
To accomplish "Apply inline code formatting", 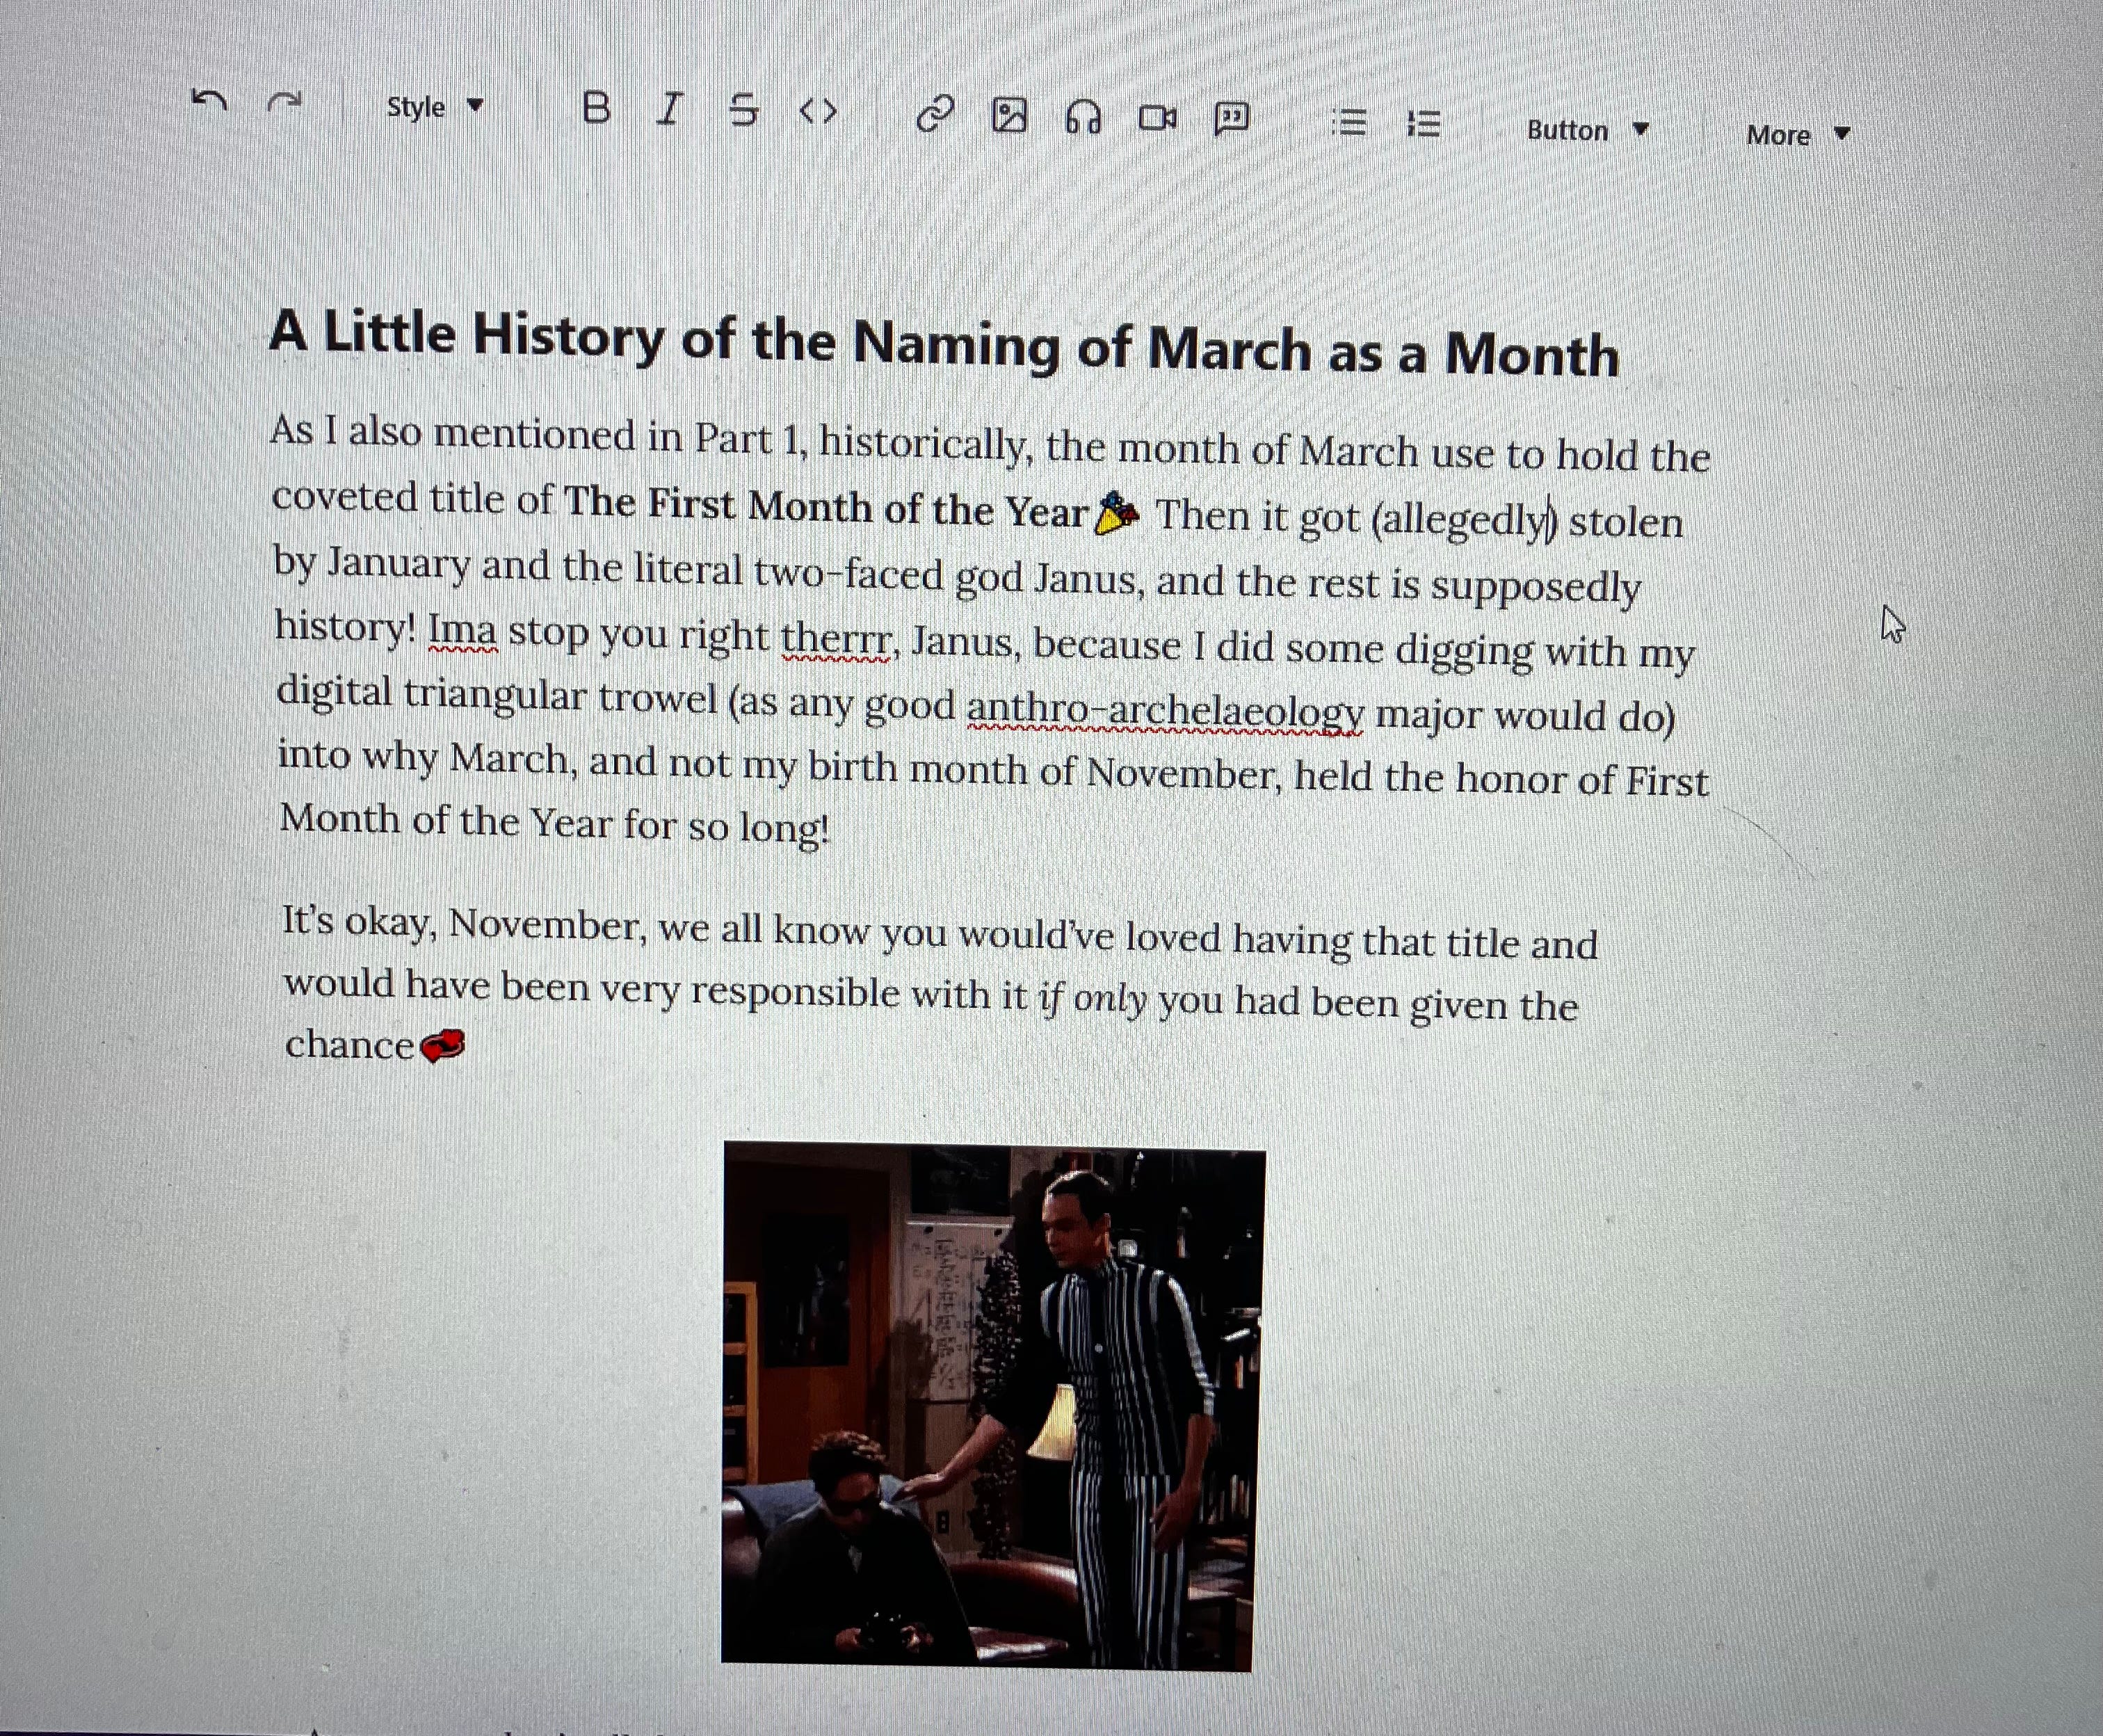I will click(x=818, y=112).
